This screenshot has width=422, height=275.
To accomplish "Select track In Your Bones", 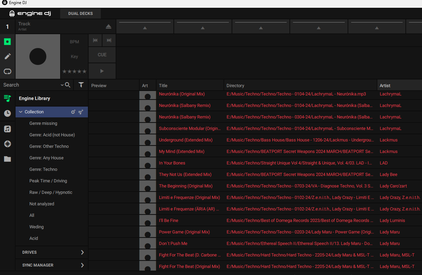I will 172,163.
